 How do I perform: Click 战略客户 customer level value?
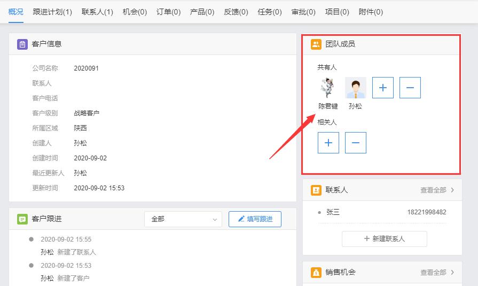(x=87, y=113)
